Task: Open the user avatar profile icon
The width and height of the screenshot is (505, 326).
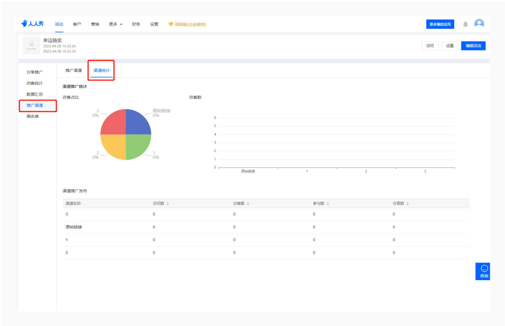Action: pyautogui.click(x=479, y=24)
